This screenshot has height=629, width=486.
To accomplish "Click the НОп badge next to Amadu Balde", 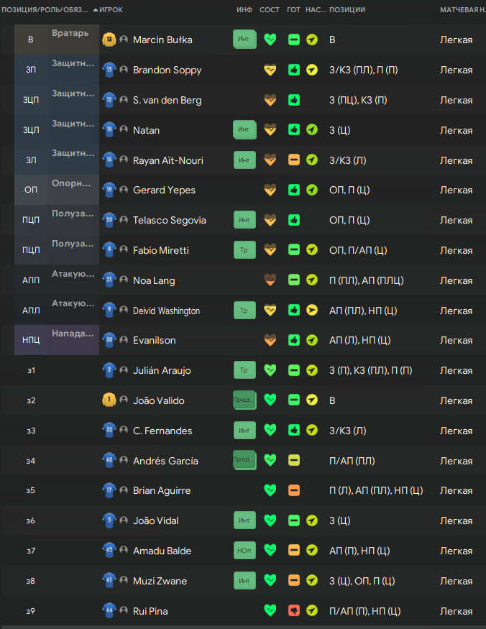I will point(244,551).
